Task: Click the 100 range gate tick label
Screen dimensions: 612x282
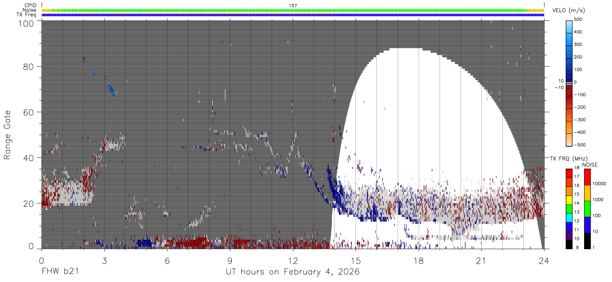Action: (x=26, y=23)
